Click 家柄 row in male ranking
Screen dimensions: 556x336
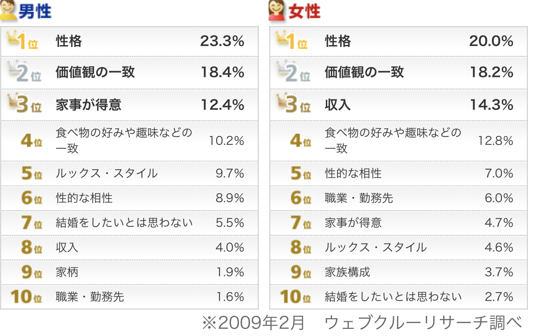67,272
